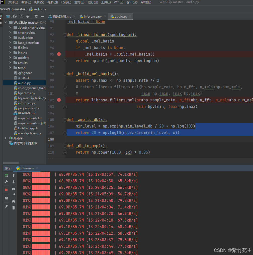Expand the .ipynb_checkpoints folder
The image size is (253, 255).
click(10, 27)
